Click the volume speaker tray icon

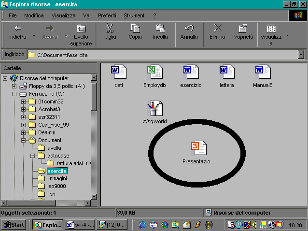point(254,225)
